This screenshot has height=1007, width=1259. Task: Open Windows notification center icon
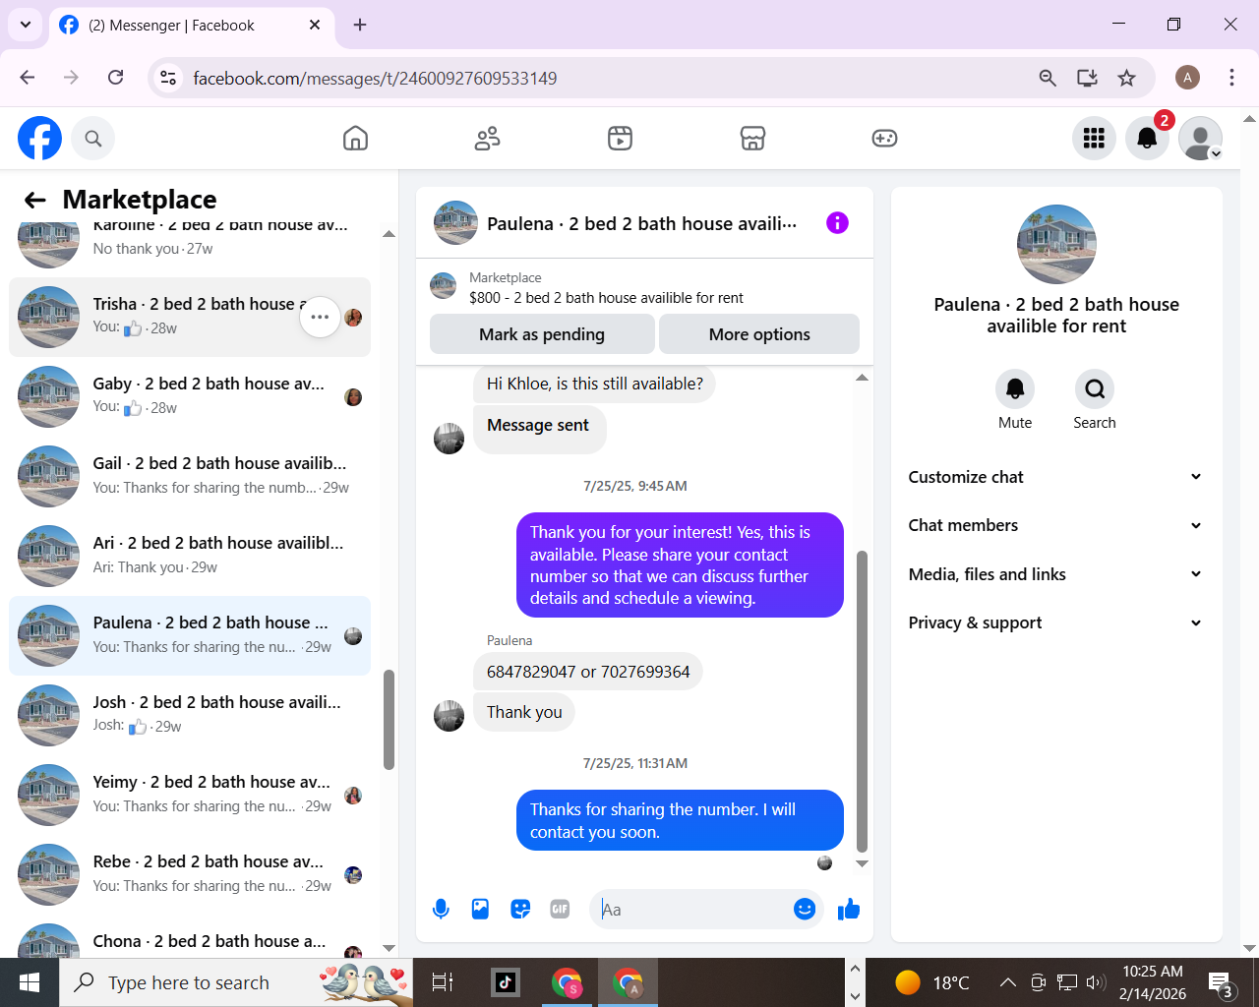(x=1221, y=982)
